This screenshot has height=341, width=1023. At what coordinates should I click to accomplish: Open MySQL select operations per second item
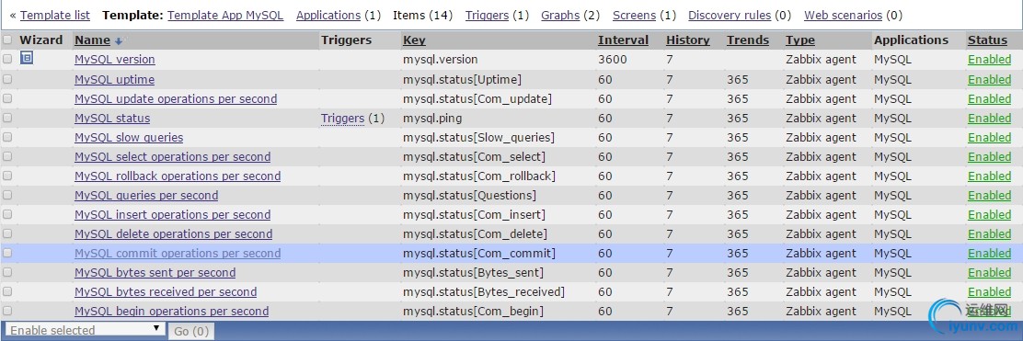[x=172, y=157]
